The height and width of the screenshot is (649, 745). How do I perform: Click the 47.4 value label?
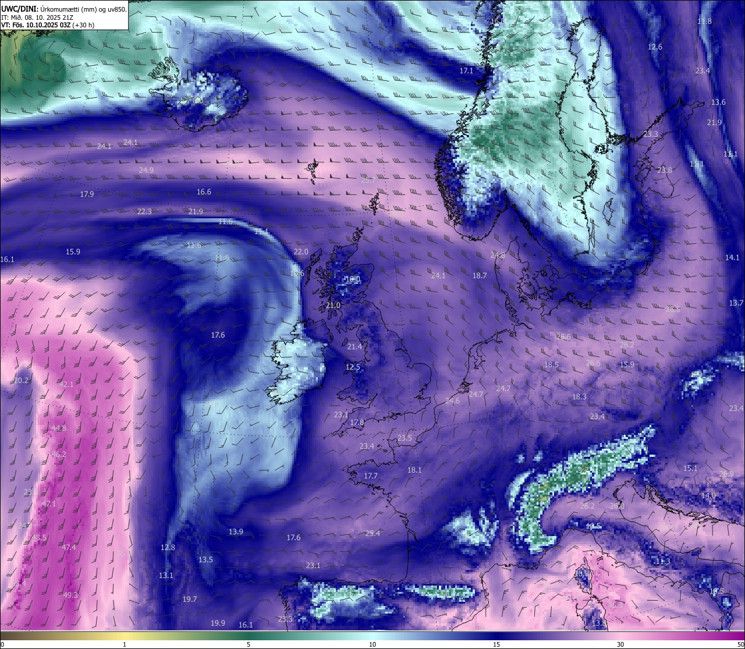69,548
